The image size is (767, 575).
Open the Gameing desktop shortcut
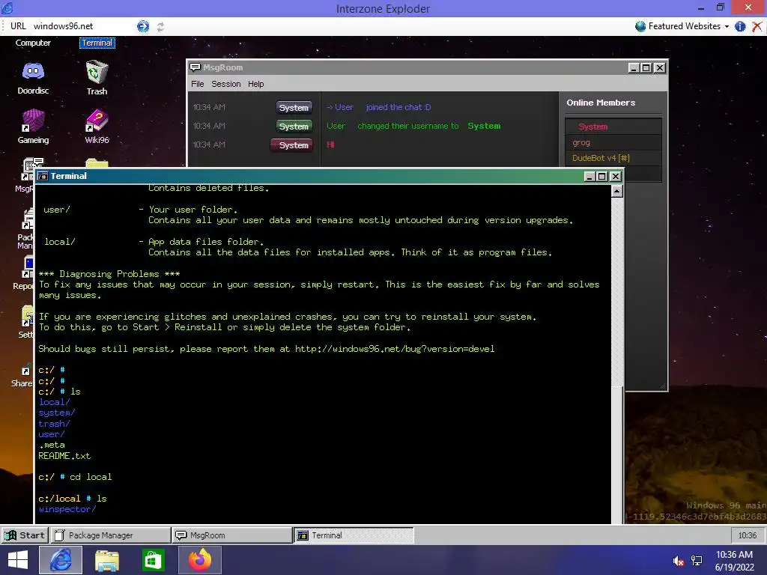[x=33, y=127]
